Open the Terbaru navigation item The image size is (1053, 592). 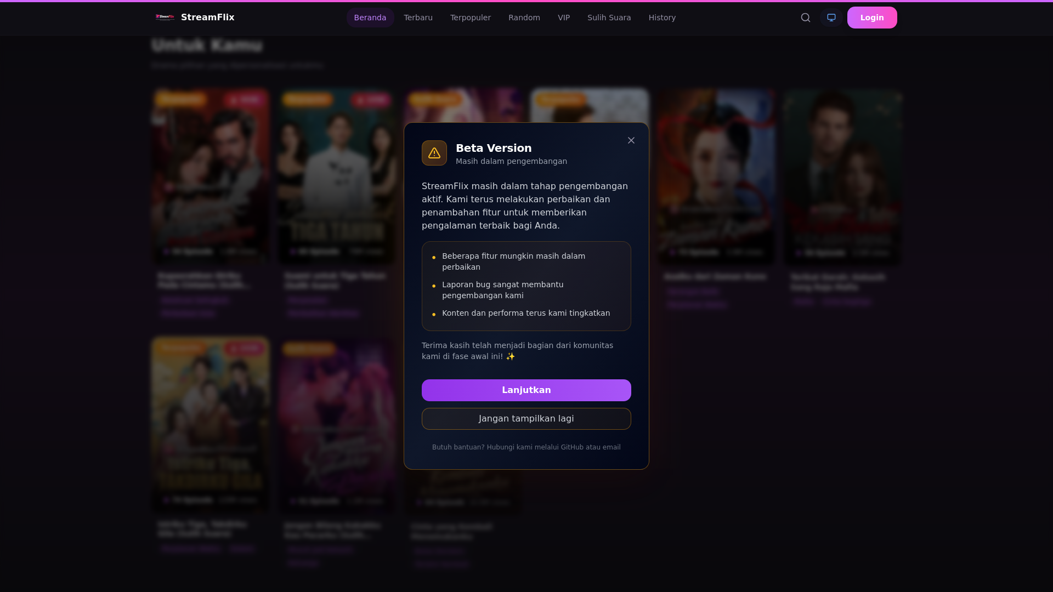[418, 18]
